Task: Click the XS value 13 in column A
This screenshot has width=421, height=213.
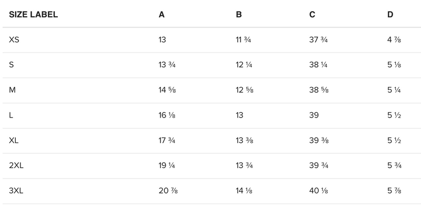Action: [x=163, y=40]
